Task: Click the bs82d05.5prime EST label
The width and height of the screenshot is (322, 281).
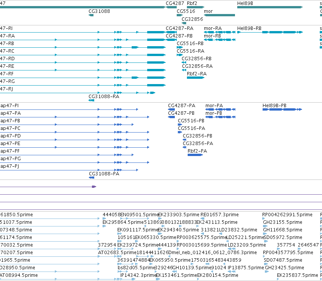Action: pyautogui.click(x=136, y=268)
